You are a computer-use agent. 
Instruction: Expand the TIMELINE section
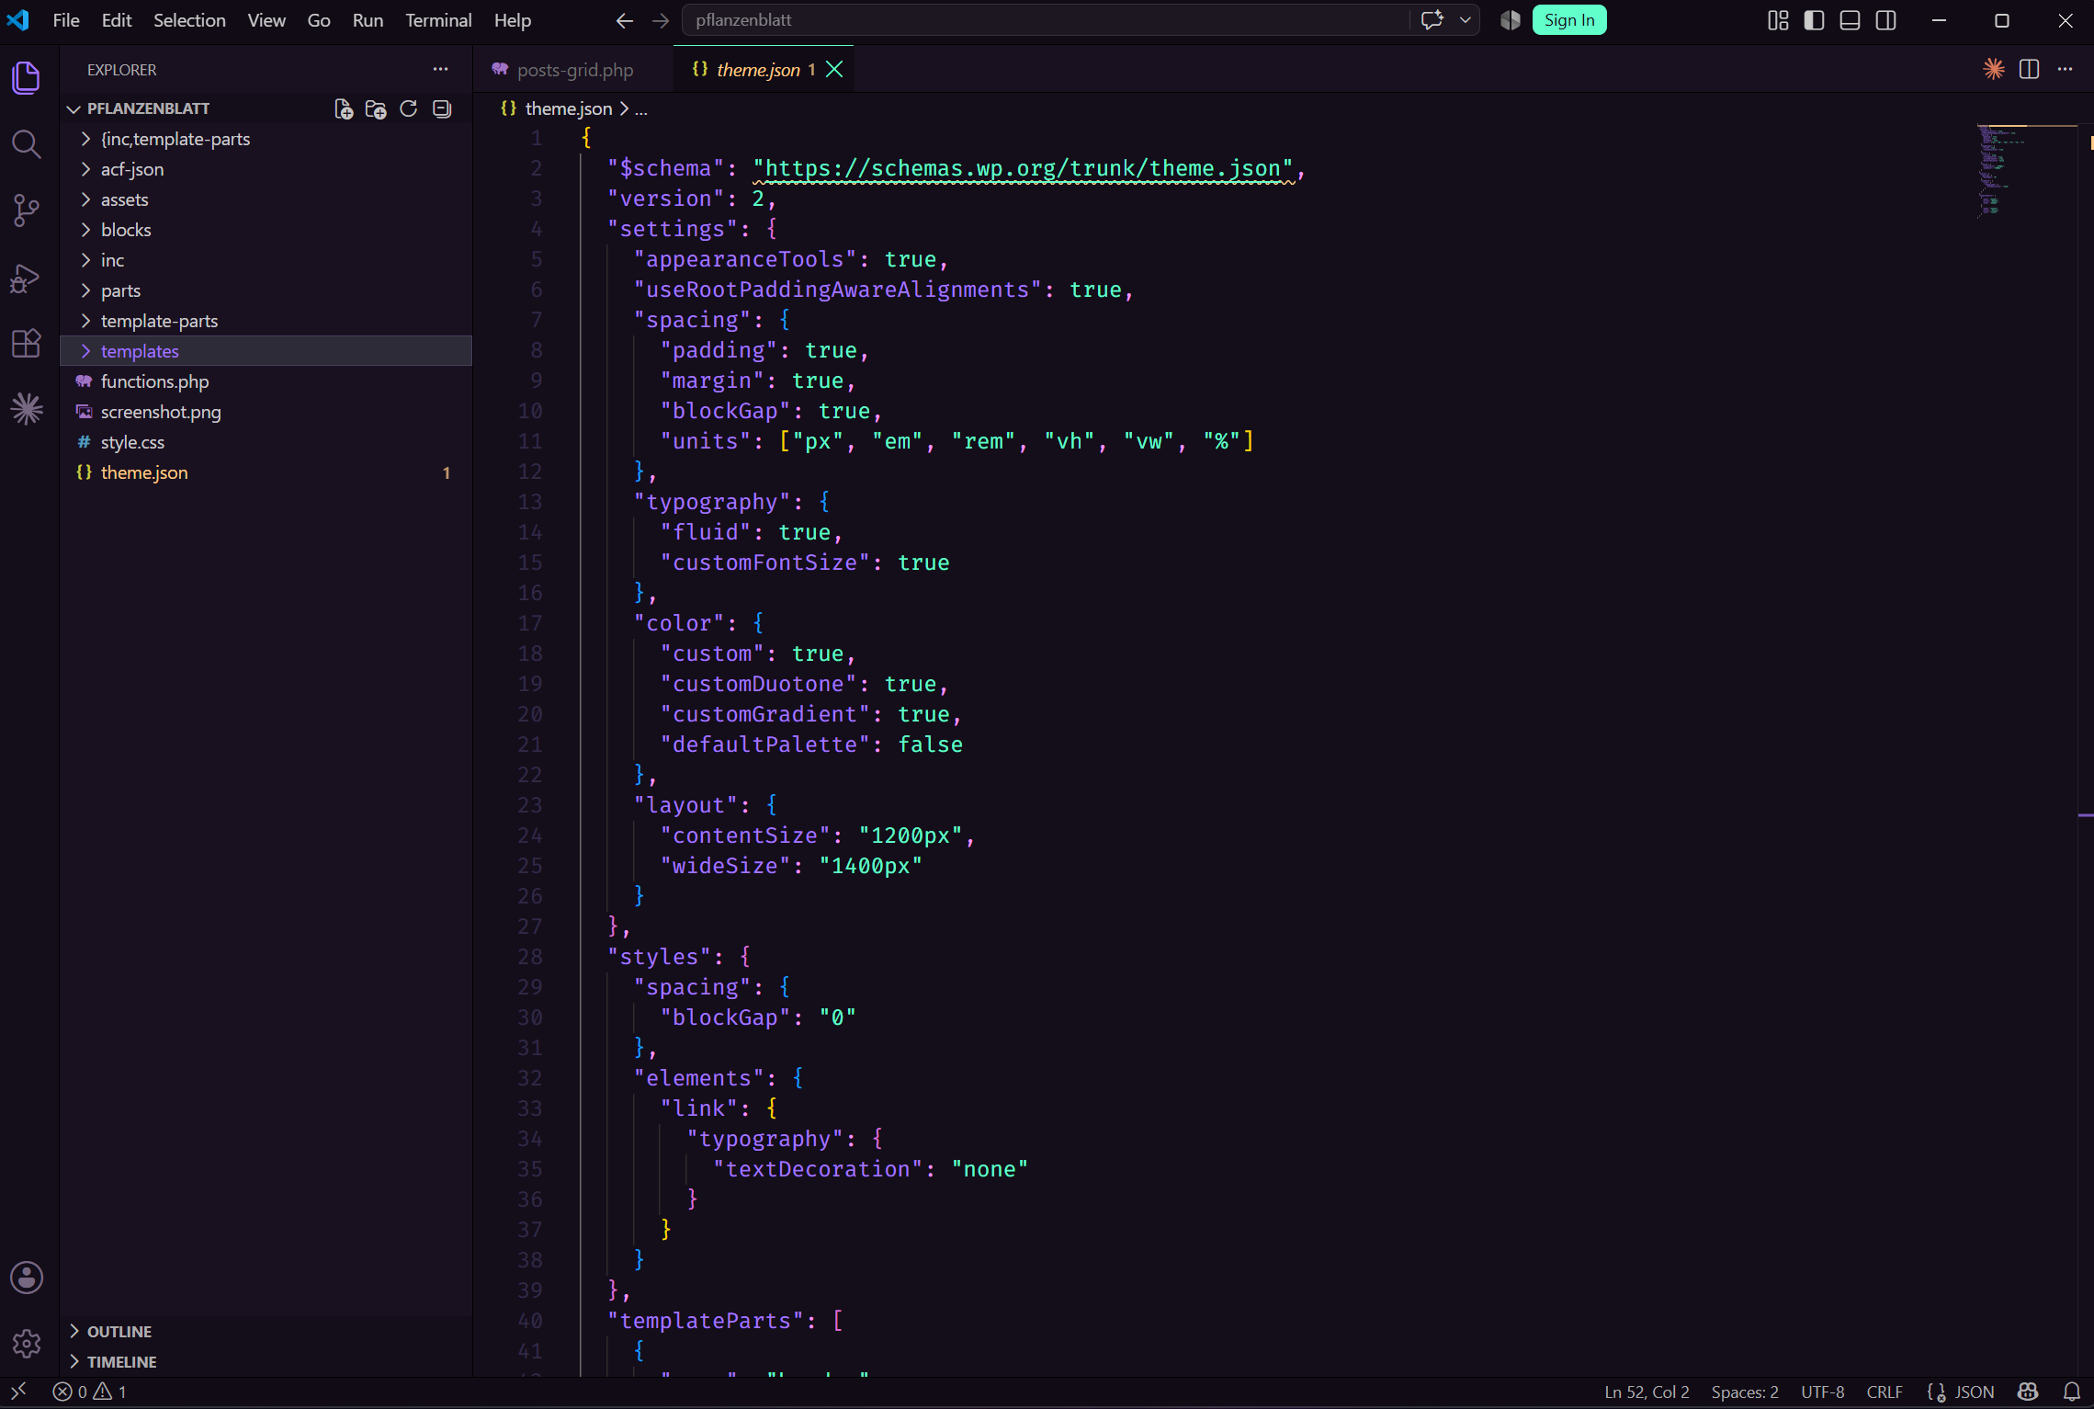click(x=266, y=1361)
